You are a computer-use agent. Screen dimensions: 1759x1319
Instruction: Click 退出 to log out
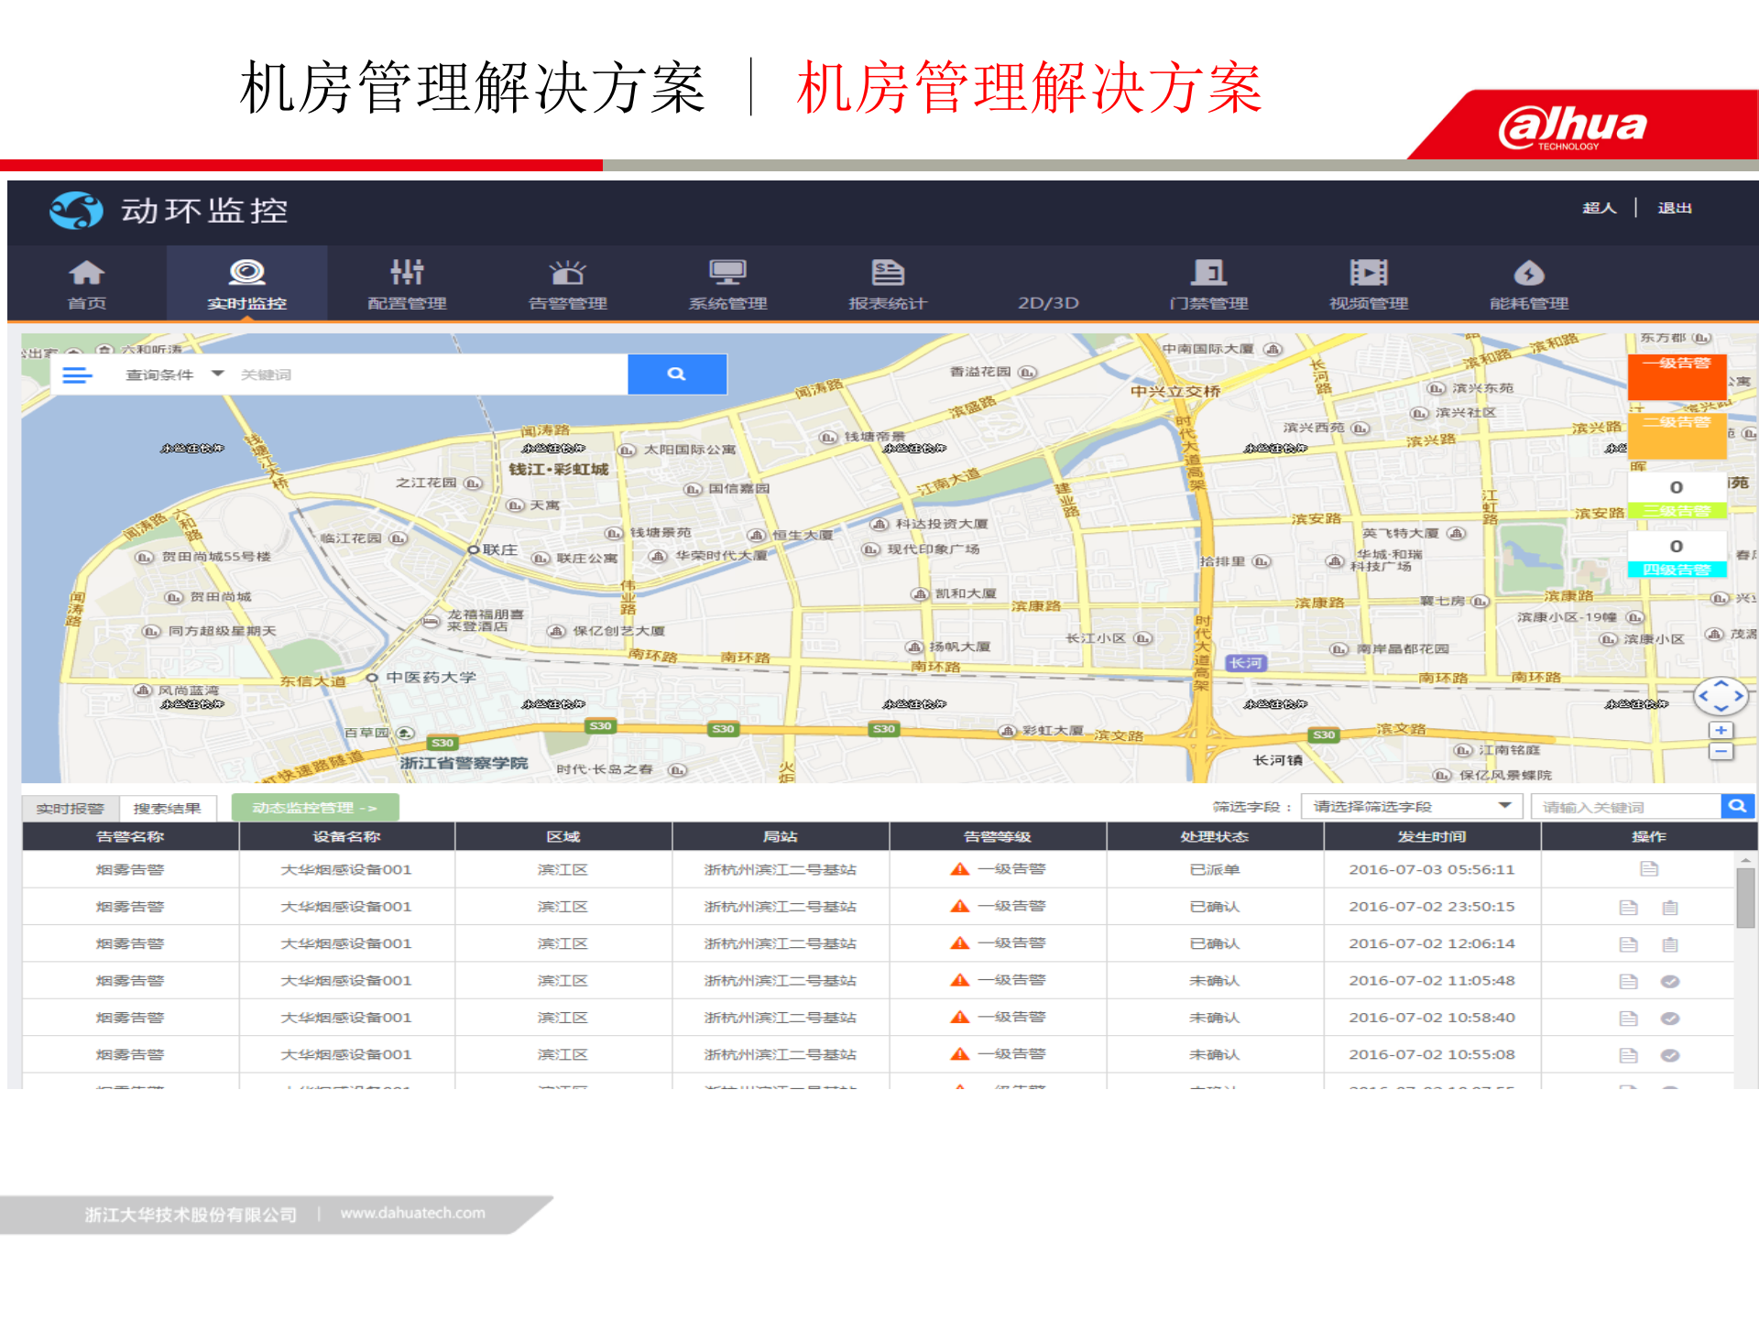pos(1674,208)
